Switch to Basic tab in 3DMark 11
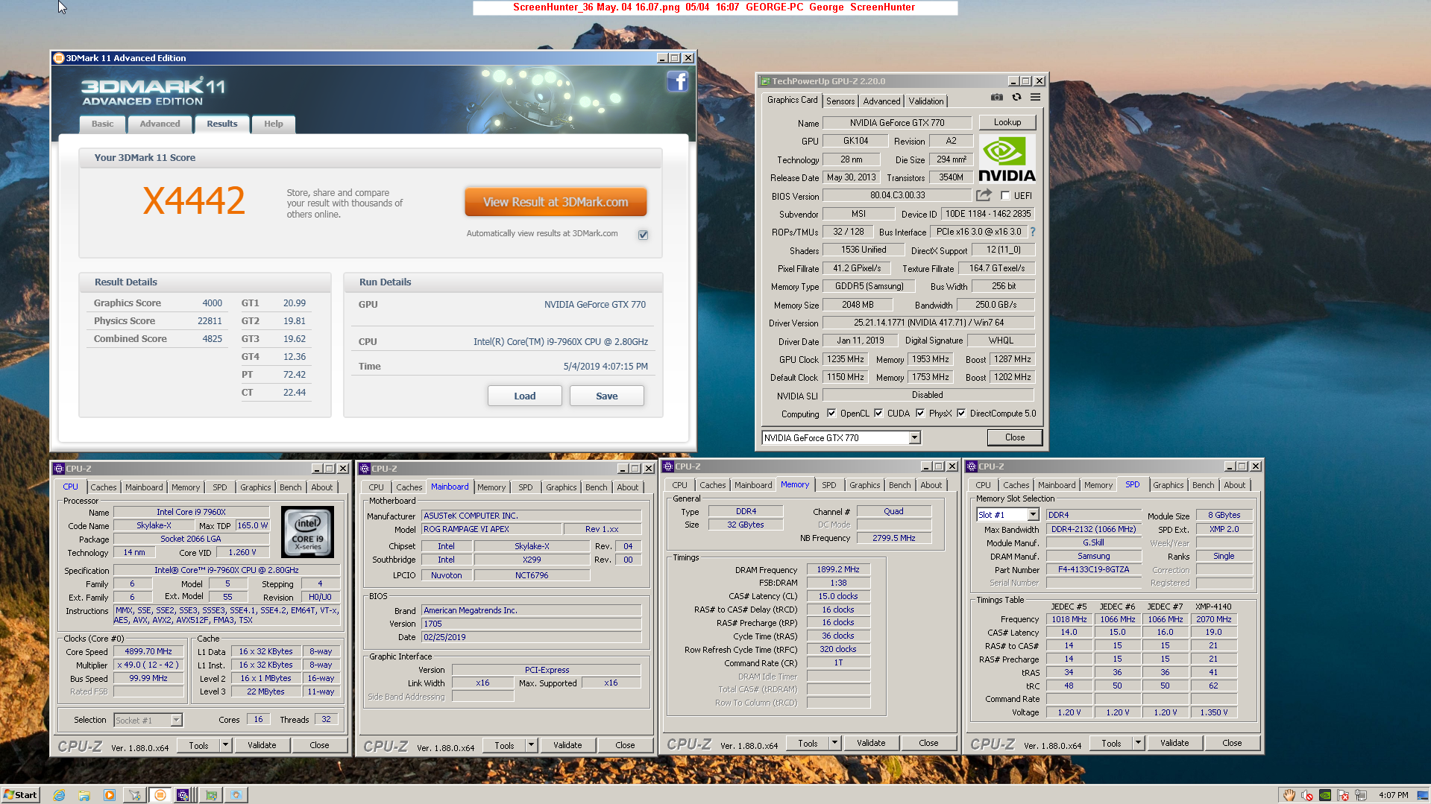 click(x=102, y=124)
